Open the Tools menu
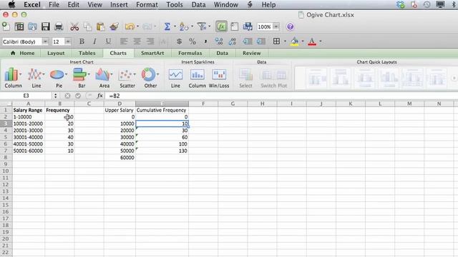 [175, 5]
